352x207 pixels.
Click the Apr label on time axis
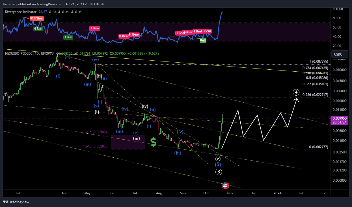coord(64,193)
